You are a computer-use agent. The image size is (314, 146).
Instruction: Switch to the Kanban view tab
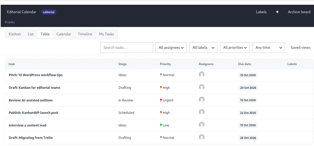15,34
